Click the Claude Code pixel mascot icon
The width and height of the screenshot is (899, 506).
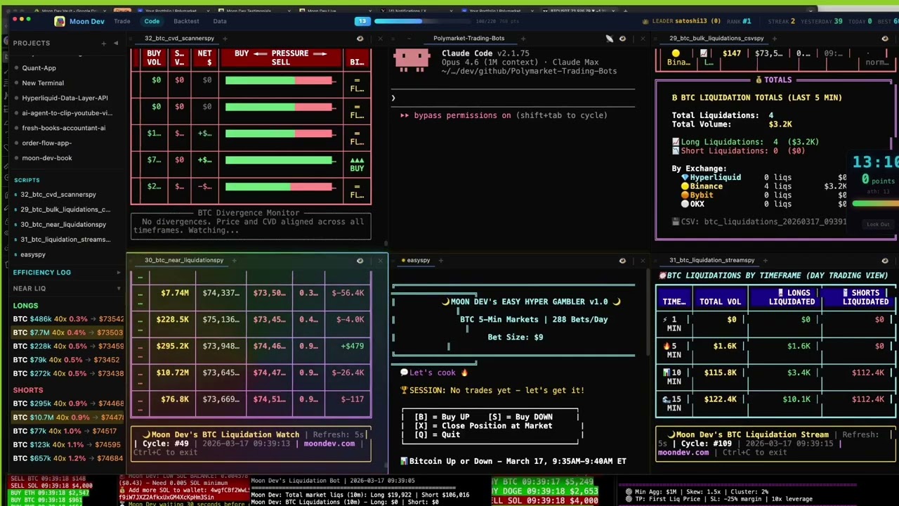pyautogui.click(x=412, y=60)
